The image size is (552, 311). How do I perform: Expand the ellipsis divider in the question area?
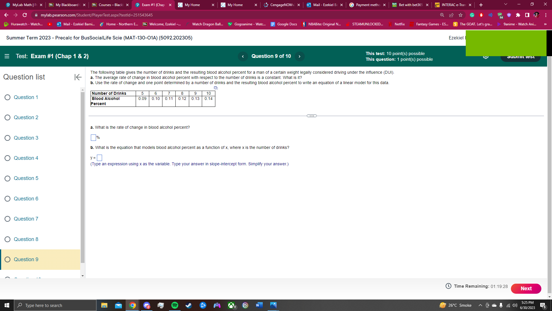[312, 115]
